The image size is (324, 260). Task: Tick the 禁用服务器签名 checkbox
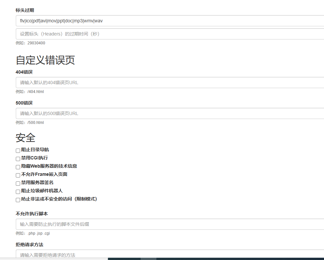[x=18, y=183]
